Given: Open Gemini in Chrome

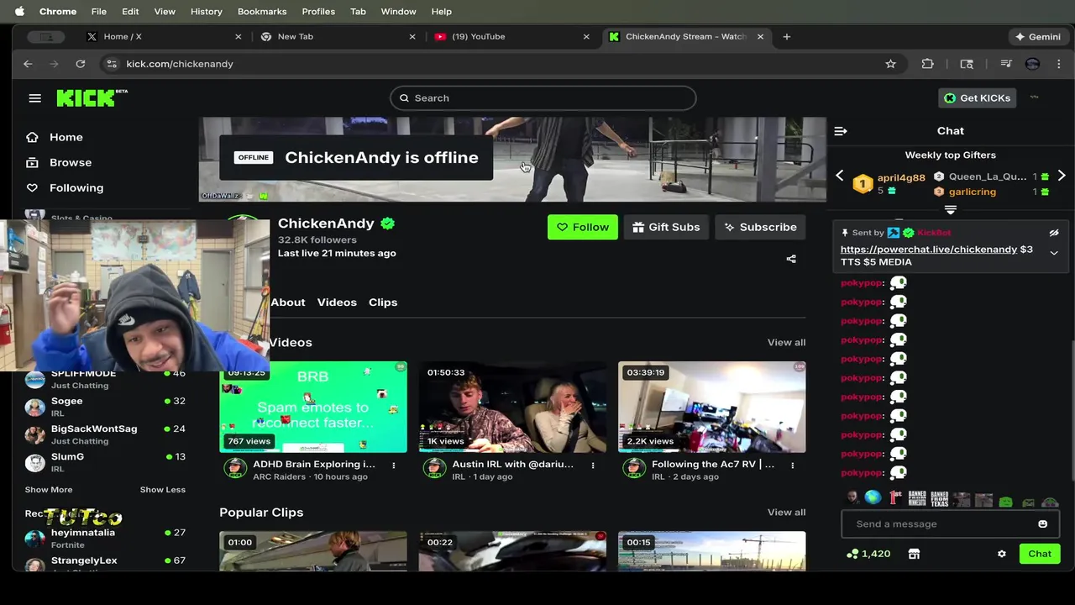Looking at the screenshot, I should click(x=1038, y=37).
